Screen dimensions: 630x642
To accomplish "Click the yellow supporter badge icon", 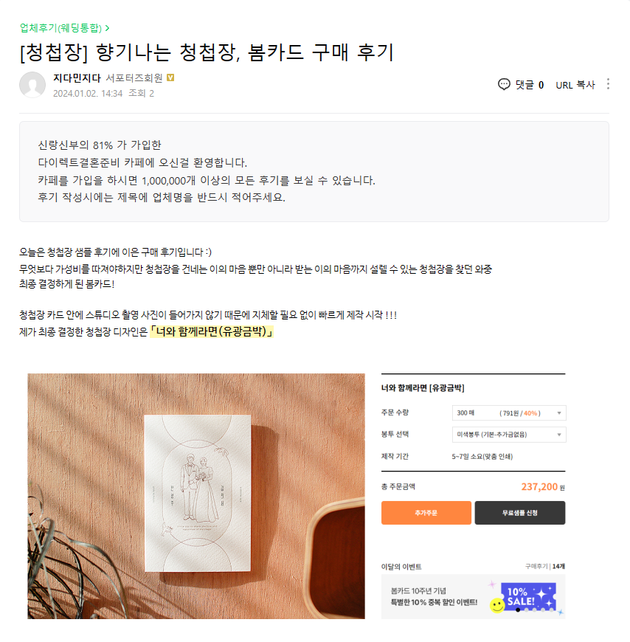I will click(170, 77).
